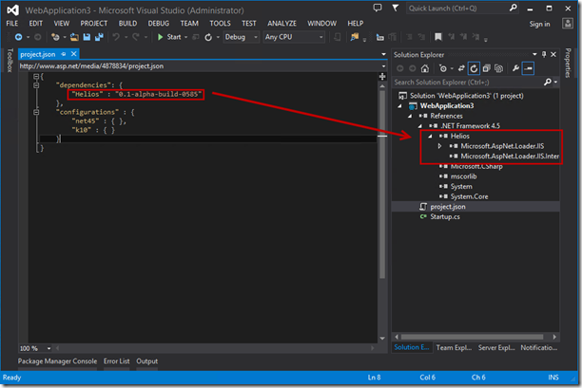The image size is (582, 388).
Task: Click the notifications filter funnel icon
Action: (x=396, y=8)
